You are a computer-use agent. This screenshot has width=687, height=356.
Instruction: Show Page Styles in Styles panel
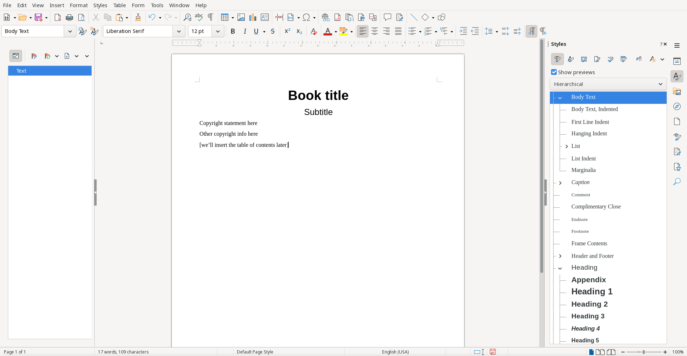[597, 59]
